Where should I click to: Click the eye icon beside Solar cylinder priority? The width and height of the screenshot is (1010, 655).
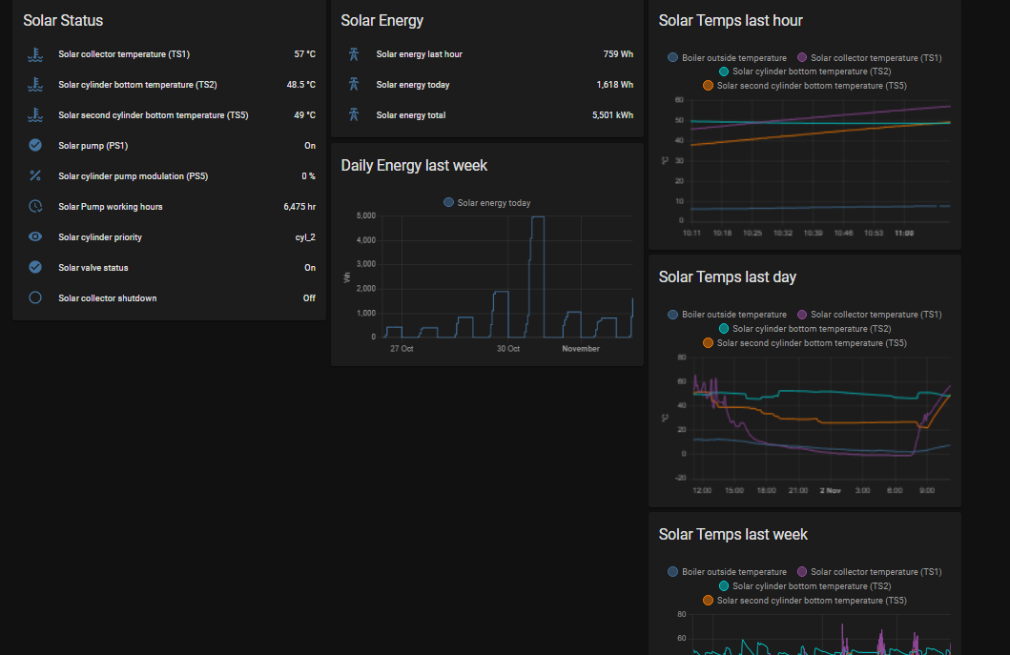point(35,236)
